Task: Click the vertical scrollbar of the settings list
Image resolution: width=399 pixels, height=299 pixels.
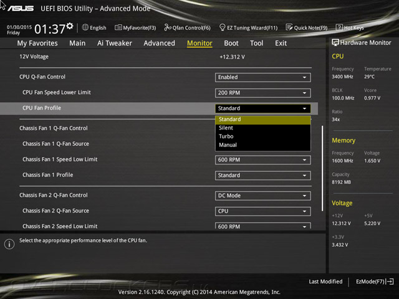Action: (x=322, y=168)
